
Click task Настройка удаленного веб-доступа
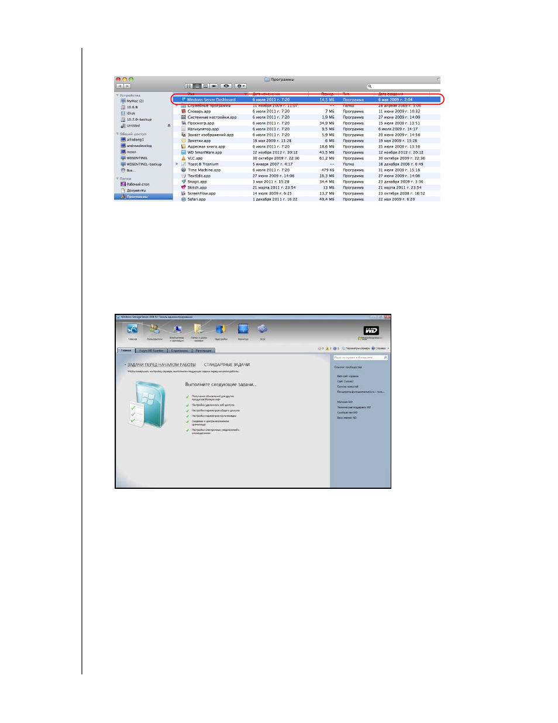click(x=213, y=405)
